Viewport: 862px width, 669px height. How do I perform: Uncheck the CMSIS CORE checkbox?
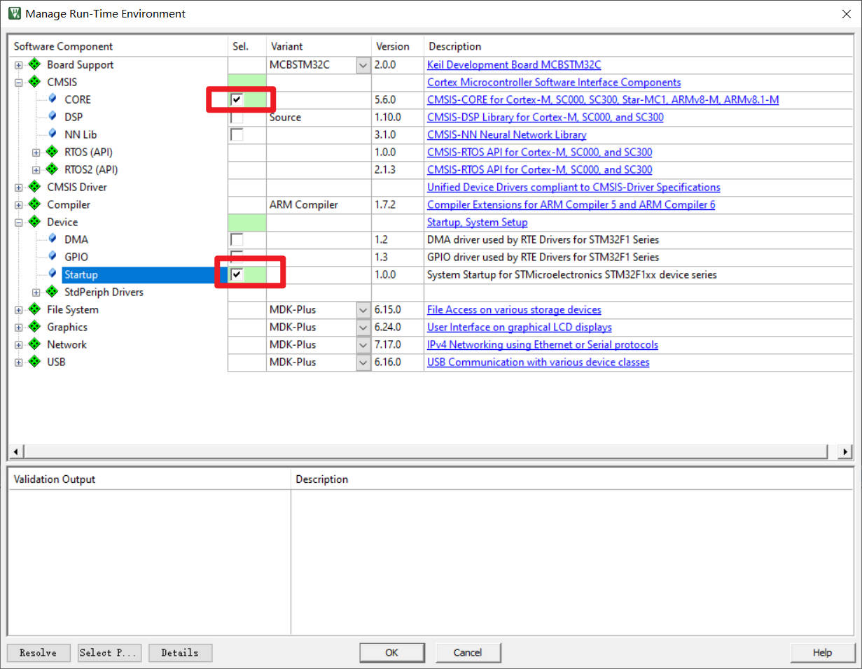[x=237, y=100]
